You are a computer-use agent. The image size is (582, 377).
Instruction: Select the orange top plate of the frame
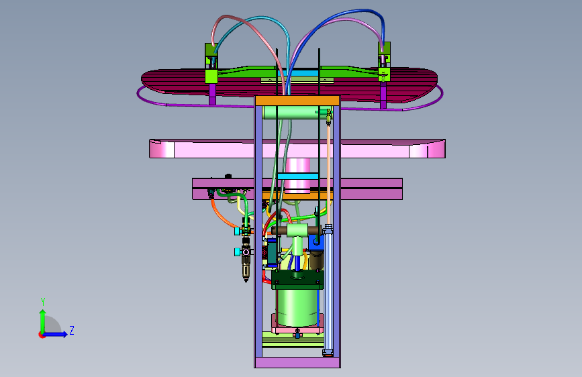297,101
